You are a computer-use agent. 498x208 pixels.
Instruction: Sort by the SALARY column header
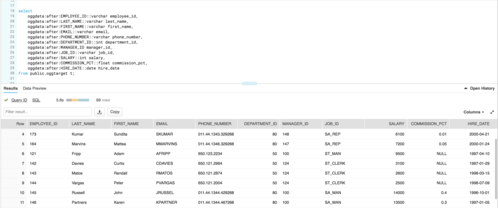396,124
